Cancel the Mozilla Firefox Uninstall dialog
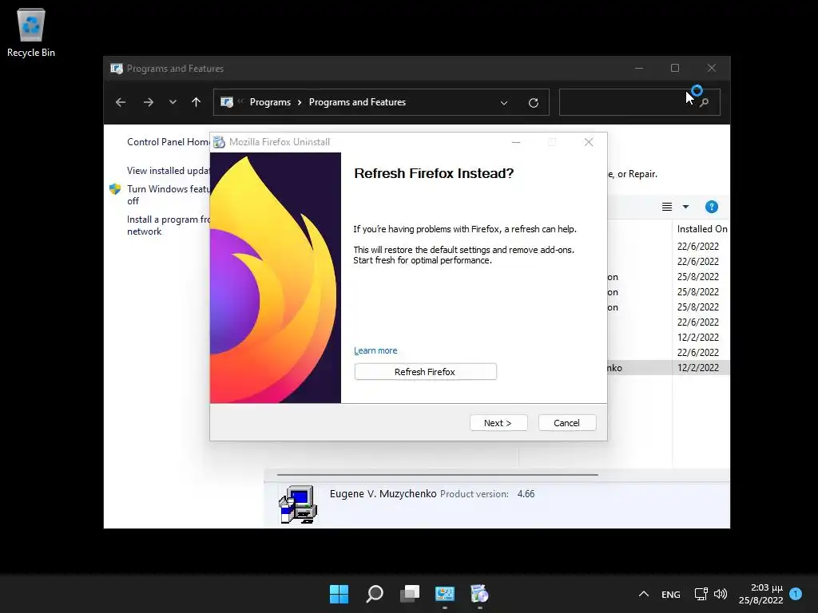The width and height of the screenshot is (818, 613). click(x=567, y=423)
